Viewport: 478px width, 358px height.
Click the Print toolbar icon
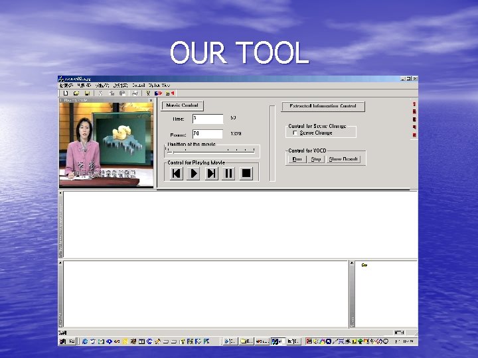pyautogui.click(x=135, y=93)
